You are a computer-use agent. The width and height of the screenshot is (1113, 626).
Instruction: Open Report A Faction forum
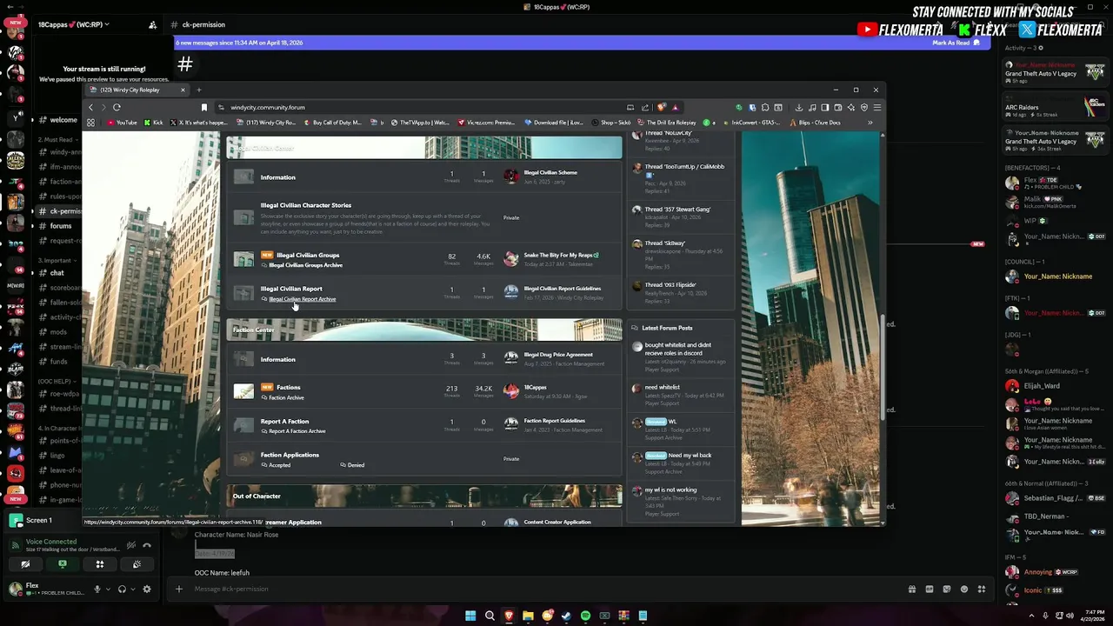click(x=284, y=421)
